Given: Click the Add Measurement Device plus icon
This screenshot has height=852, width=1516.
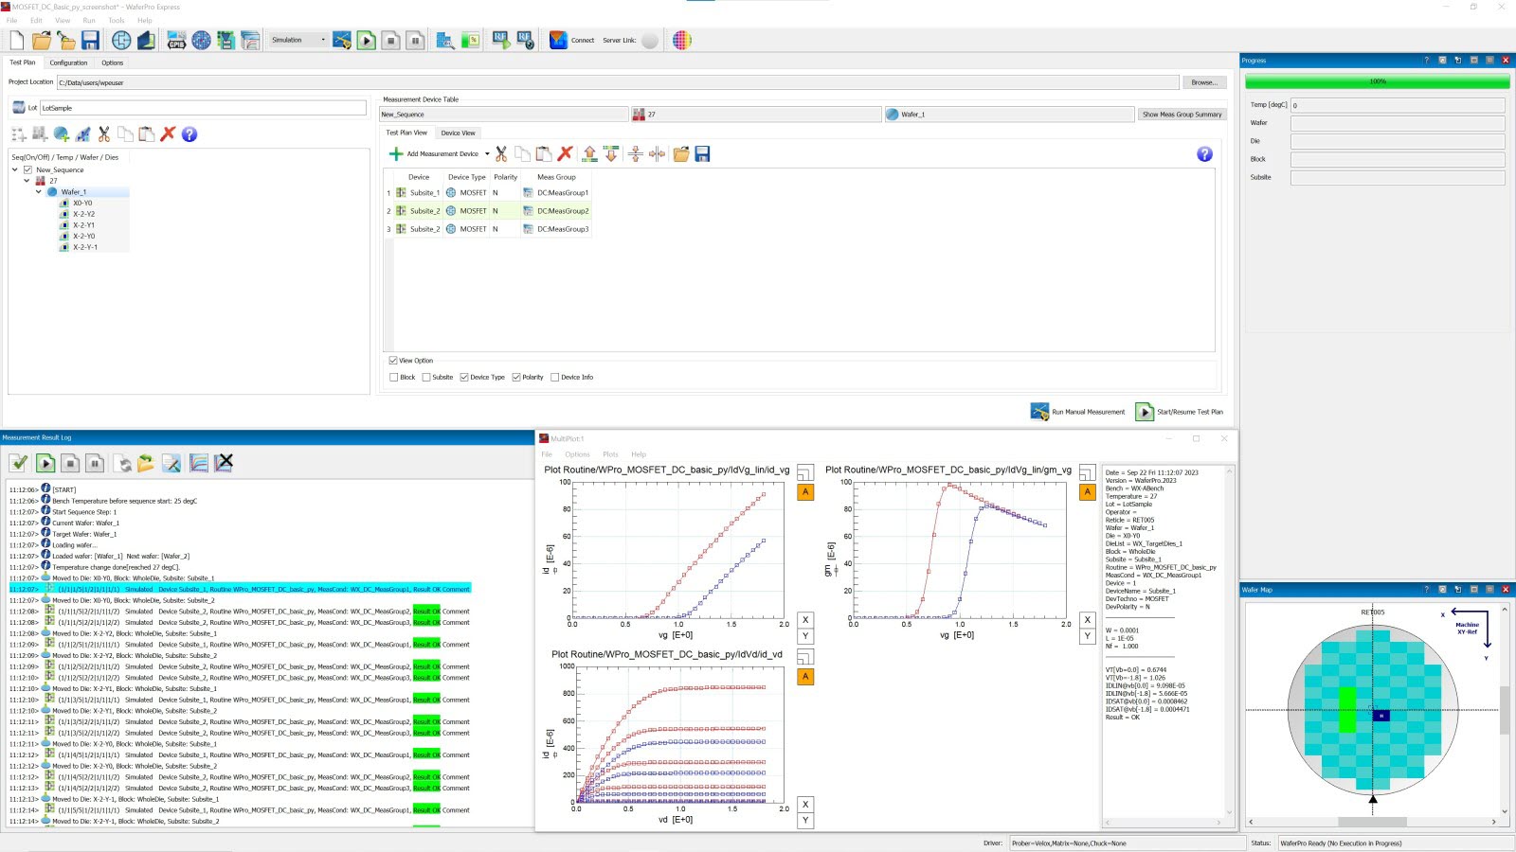Looking at the screenshot, I should coord(397,153).
